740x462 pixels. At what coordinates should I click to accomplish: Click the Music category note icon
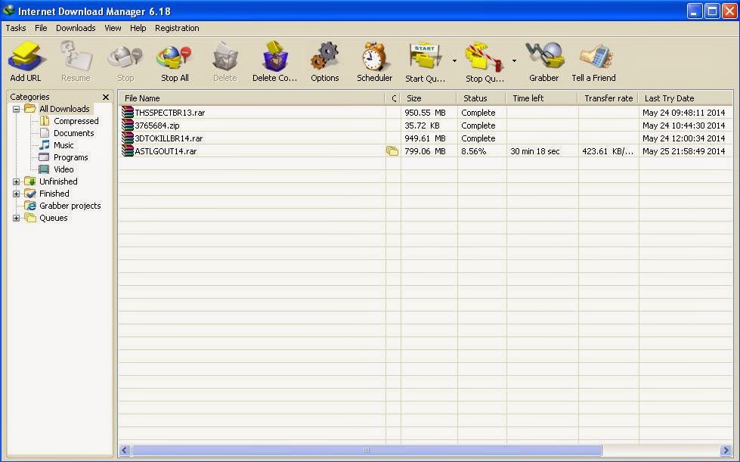click(x=45, y=145)
